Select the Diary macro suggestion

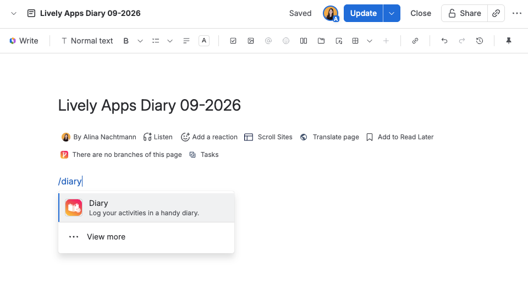(146, 208)
